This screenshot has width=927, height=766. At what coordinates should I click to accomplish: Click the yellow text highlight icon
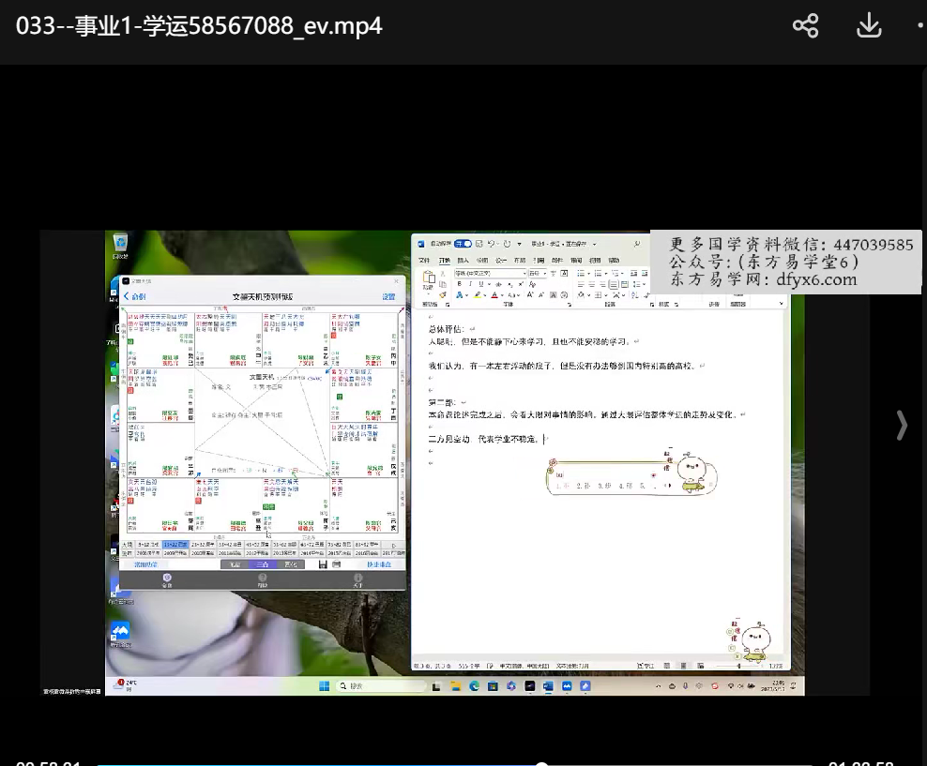click(478, 294)
